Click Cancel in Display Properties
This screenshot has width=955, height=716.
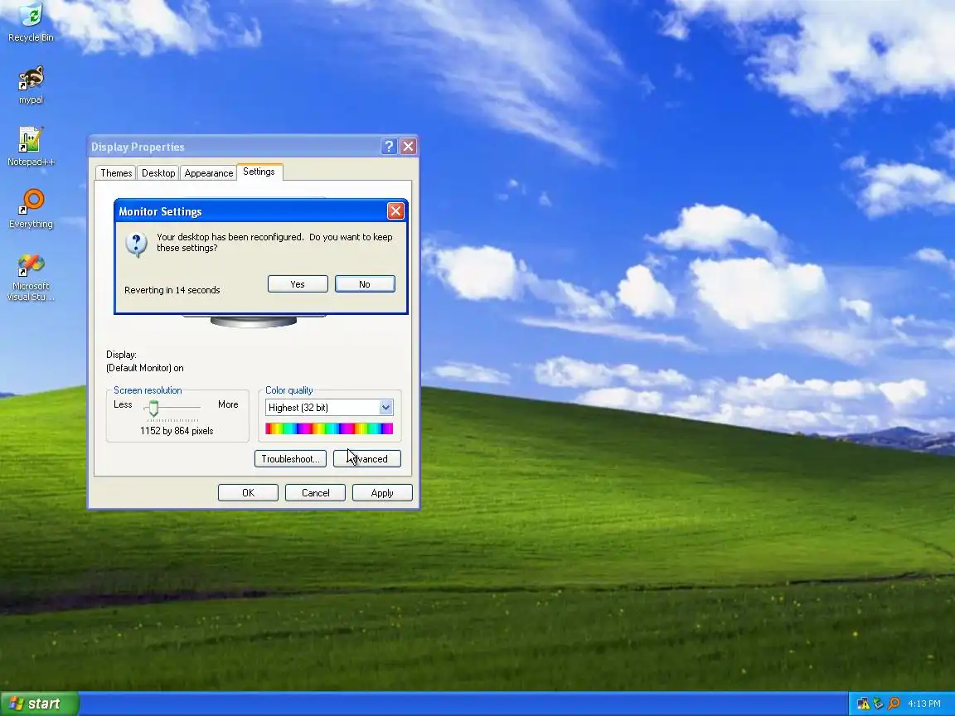click(316, 493)
